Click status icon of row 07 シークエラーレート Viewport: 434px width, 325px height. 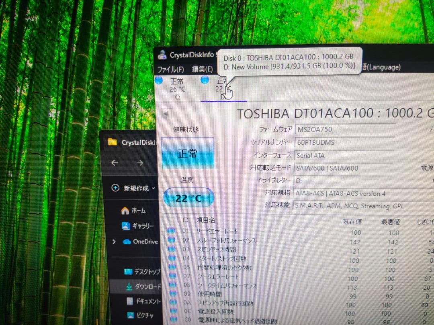pyautogui.click(x=172, y=276)
